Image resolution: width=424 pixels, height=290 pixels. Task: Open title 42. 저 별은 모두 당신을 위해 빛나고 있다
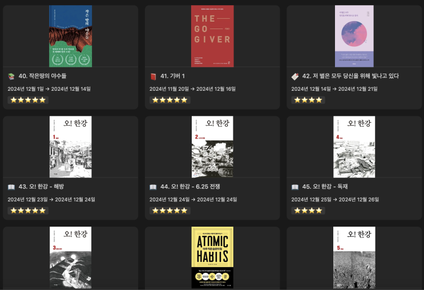coord(350,76)
